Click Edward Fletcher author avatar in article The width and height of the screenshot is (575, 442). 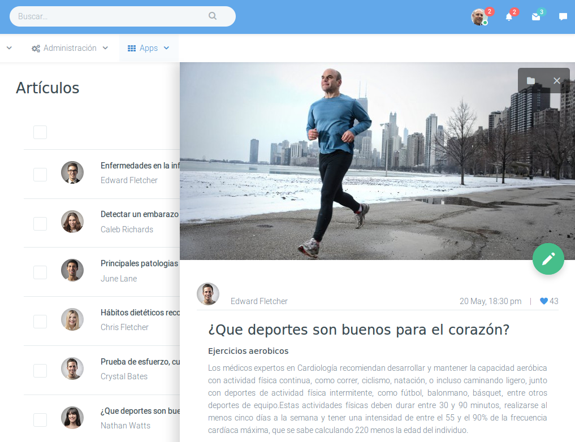[208, 294]
